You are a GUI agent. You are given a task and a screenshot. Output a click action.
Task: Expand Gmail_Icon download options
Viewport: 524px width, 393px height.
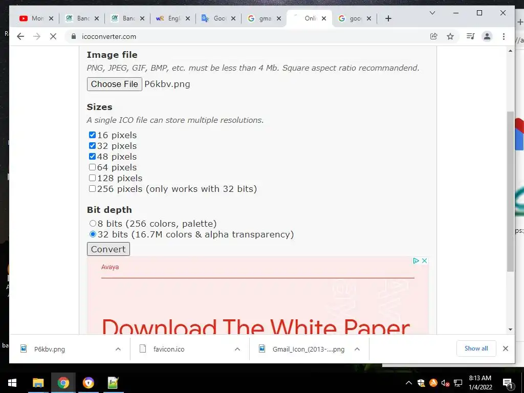(357, 349)
